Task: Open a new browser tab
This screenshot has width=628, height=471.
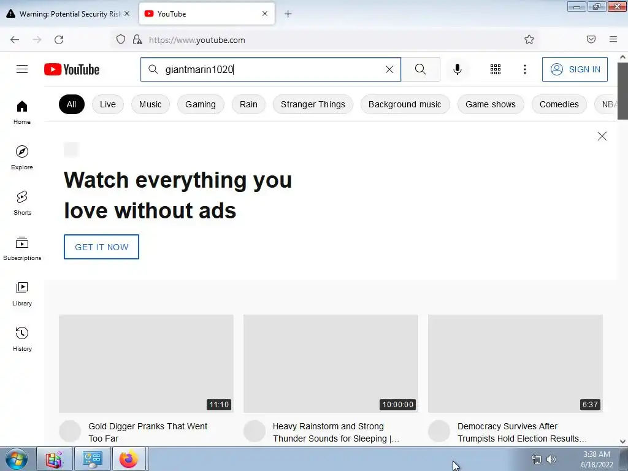Action: click(288, 14)
